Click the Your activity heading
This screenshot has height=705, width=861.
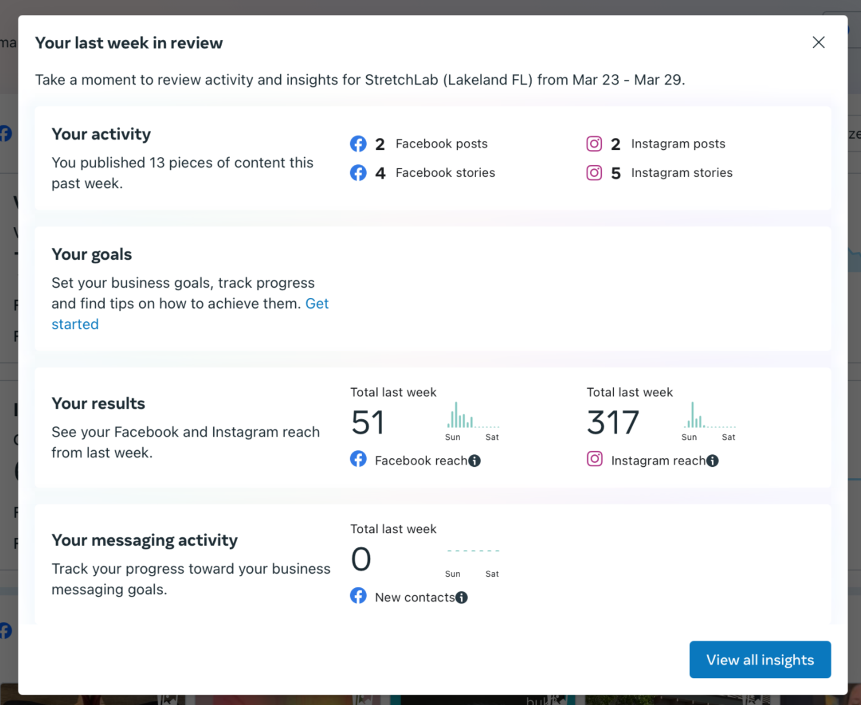tap(101, 134)
